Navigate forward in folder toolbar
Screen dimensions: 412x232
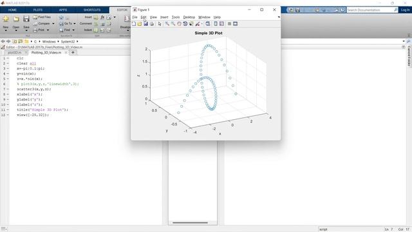point(8,41)
